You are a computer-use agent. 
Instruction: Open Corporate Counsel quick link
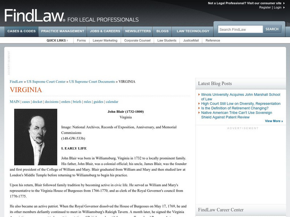(137, 41)
